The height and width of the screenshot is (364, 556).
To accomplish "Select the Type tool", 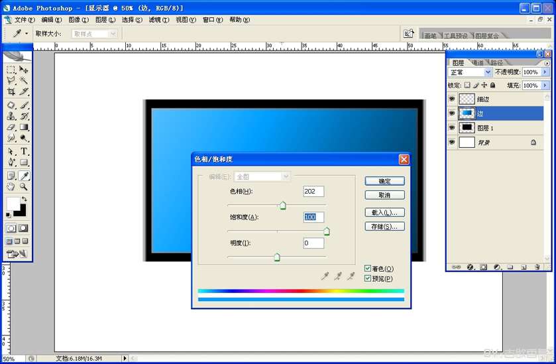I will (x=24, y=151).
